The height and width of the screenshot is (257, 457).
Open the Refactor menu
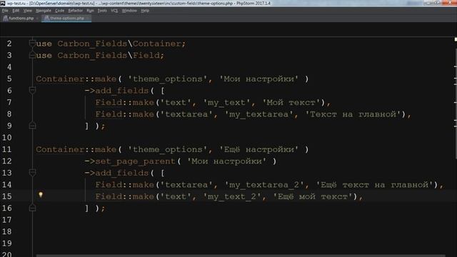[76, 11]
